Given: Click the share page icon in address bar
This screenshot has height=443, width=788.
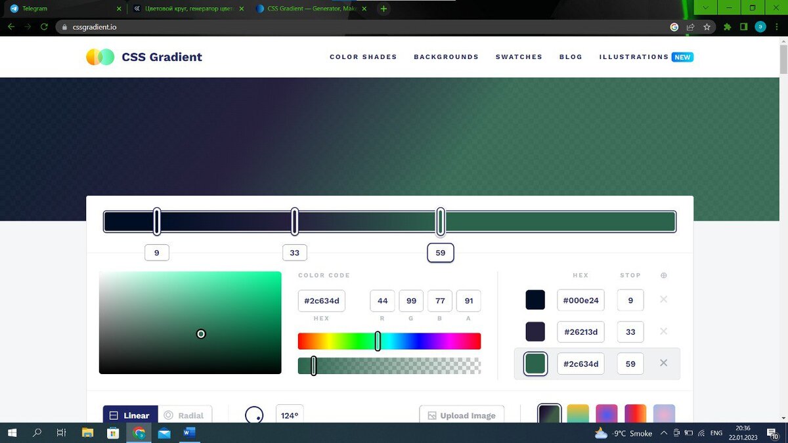Looking at the screenshot, I should coord(690,27).
